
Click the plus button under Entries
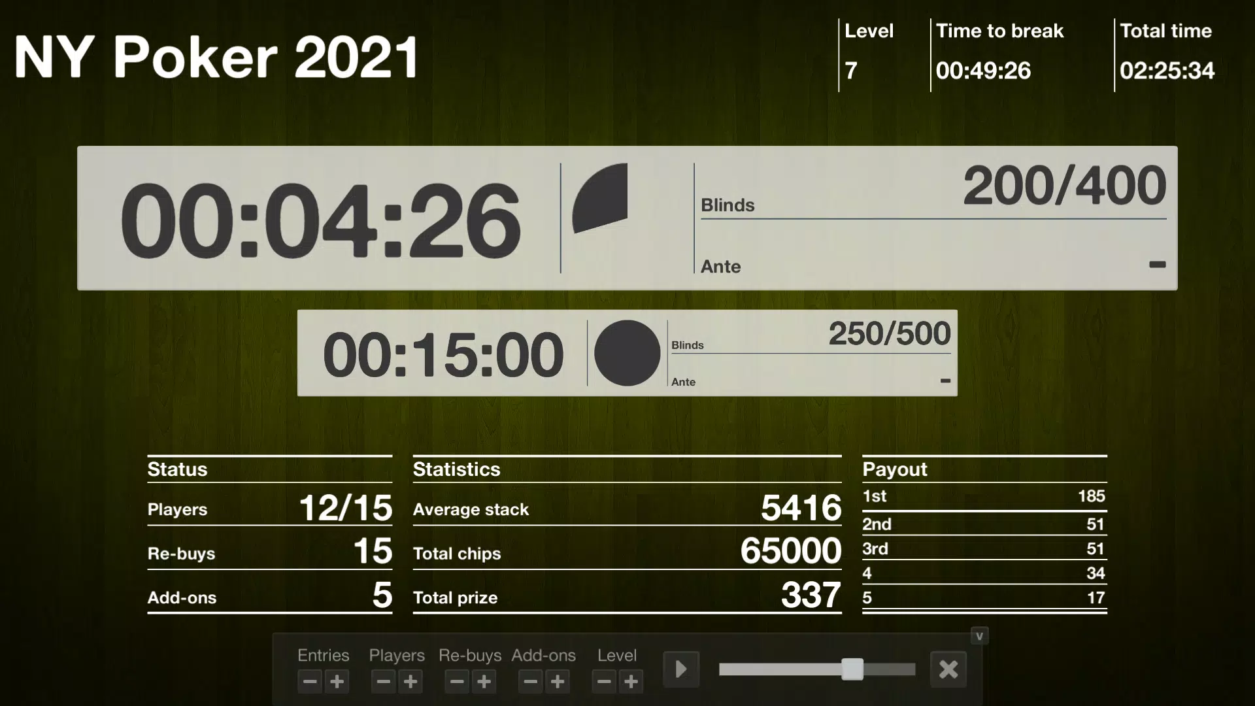click(337, 682)
